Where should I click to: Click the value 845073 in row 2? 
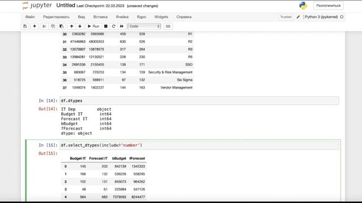(x=120, y=182)
